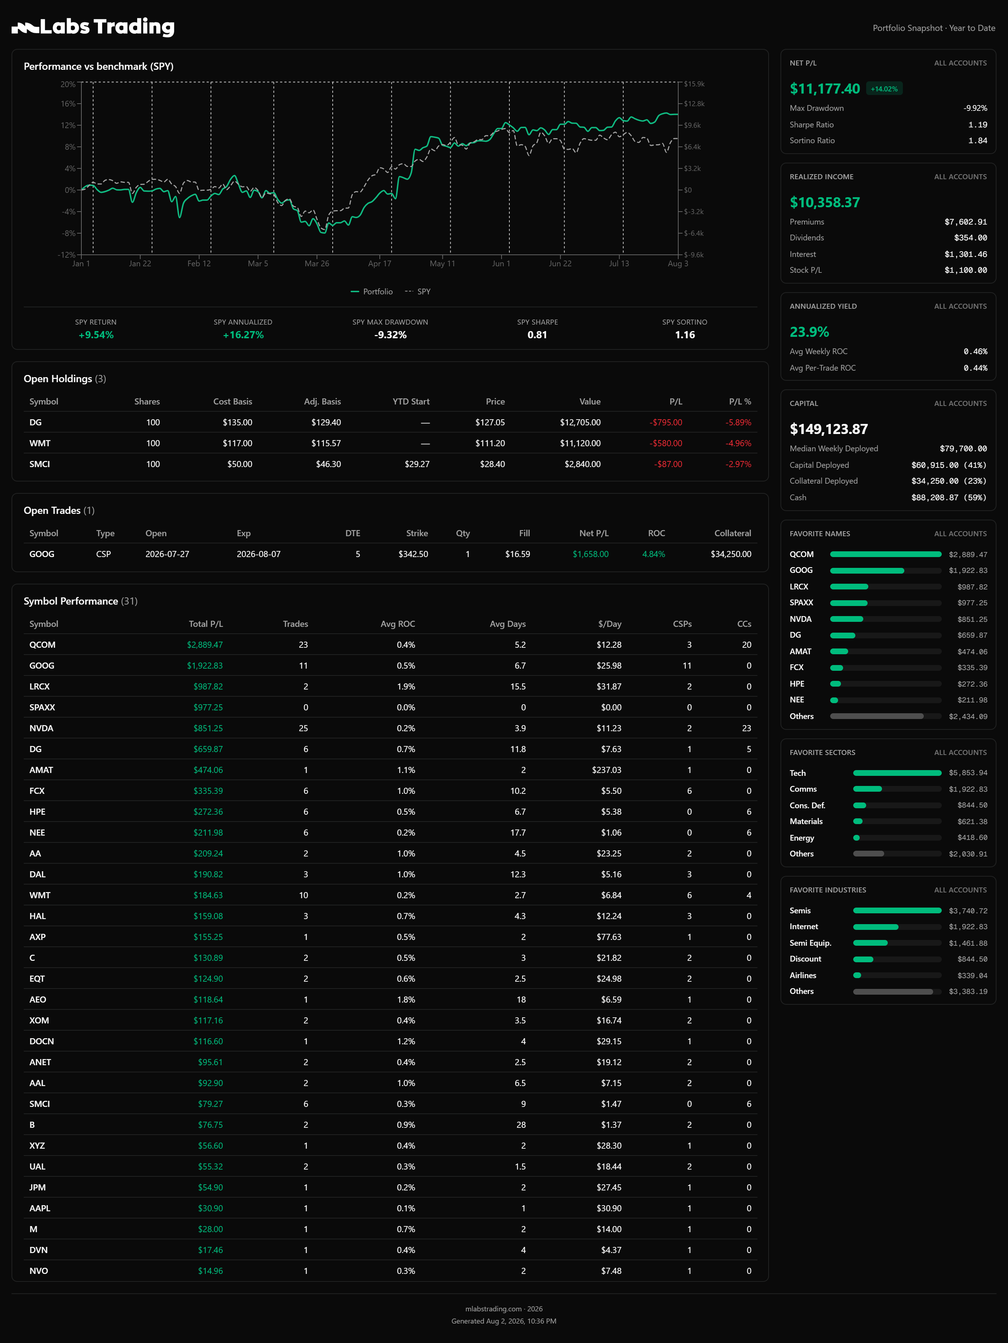Click the Sharpe Ratio value 1.19

tap(978, 125)
